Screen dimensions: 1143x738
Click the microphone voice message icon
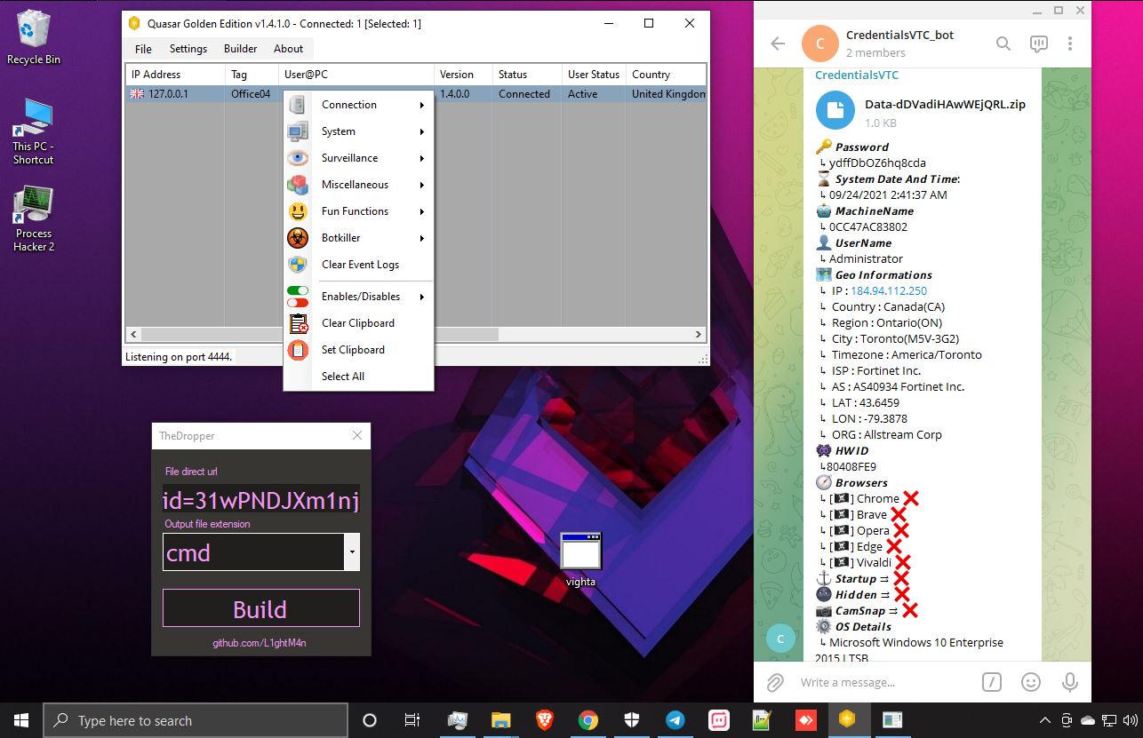pos(1070,682)
